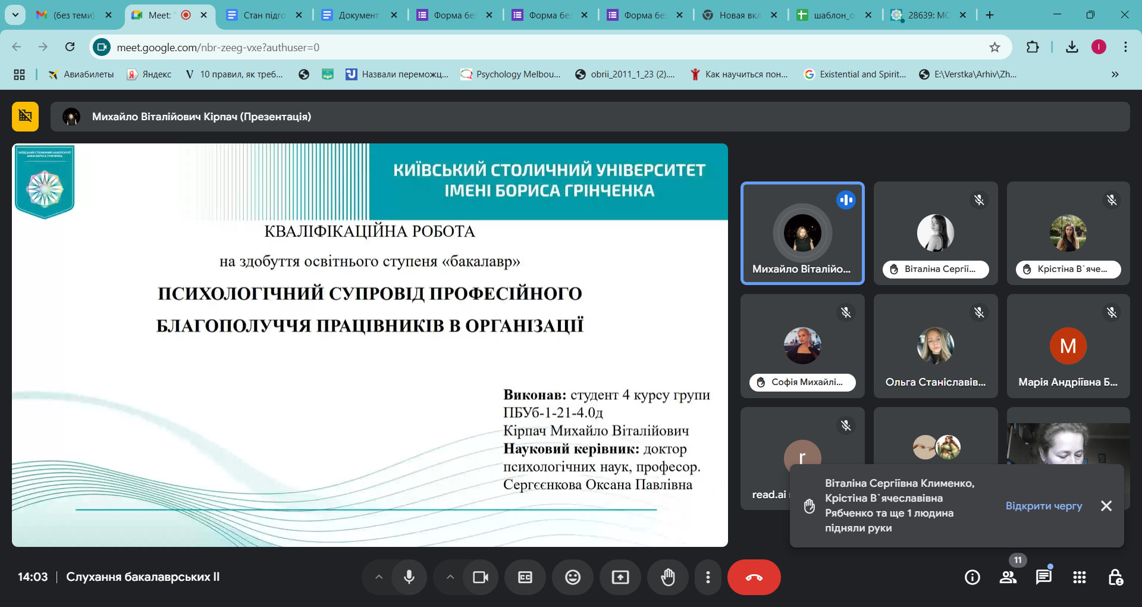Open a new browser tab with plus
This screenshot has width=1142, height=607.
(x=990, y=15)
